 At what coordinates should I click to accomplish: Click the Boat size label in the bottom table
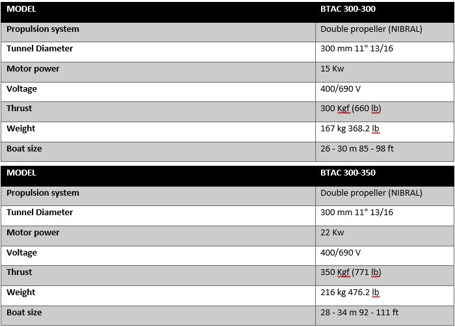tap(24, 313)
